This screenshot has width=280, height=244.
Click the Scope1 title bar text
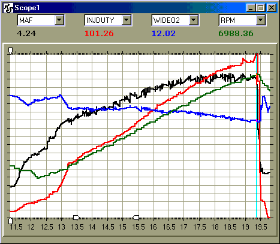click(27, 8)
